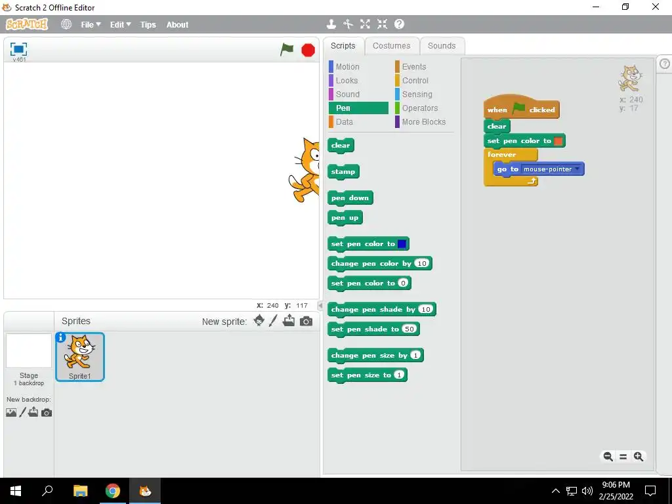
Task: Select the Events block category
Action: pyautogui.click(x=423, y=67)
